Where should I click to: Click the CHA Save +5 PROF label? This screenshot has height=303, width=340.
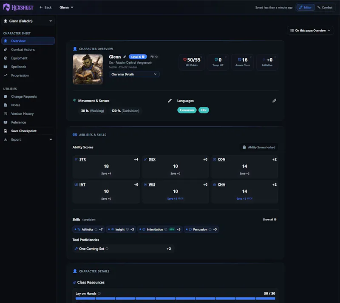coord(244,199)
